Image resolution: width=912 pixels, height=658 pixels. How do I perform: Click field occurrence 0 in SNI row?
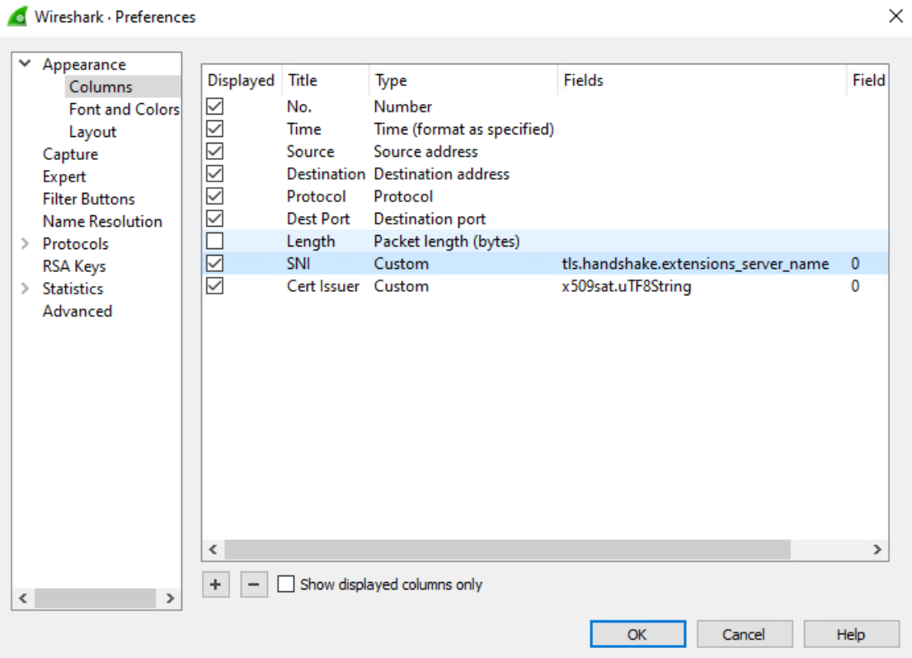tap(855, 264)
